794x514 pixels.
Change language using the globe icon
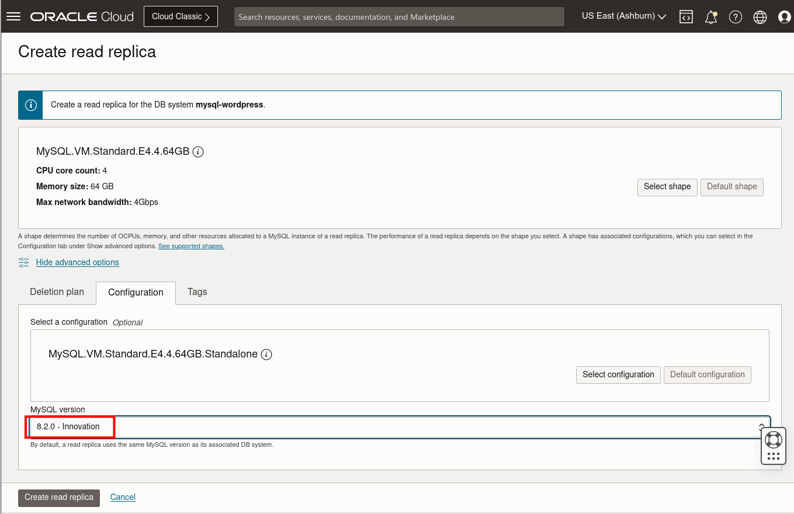[760, 16]
